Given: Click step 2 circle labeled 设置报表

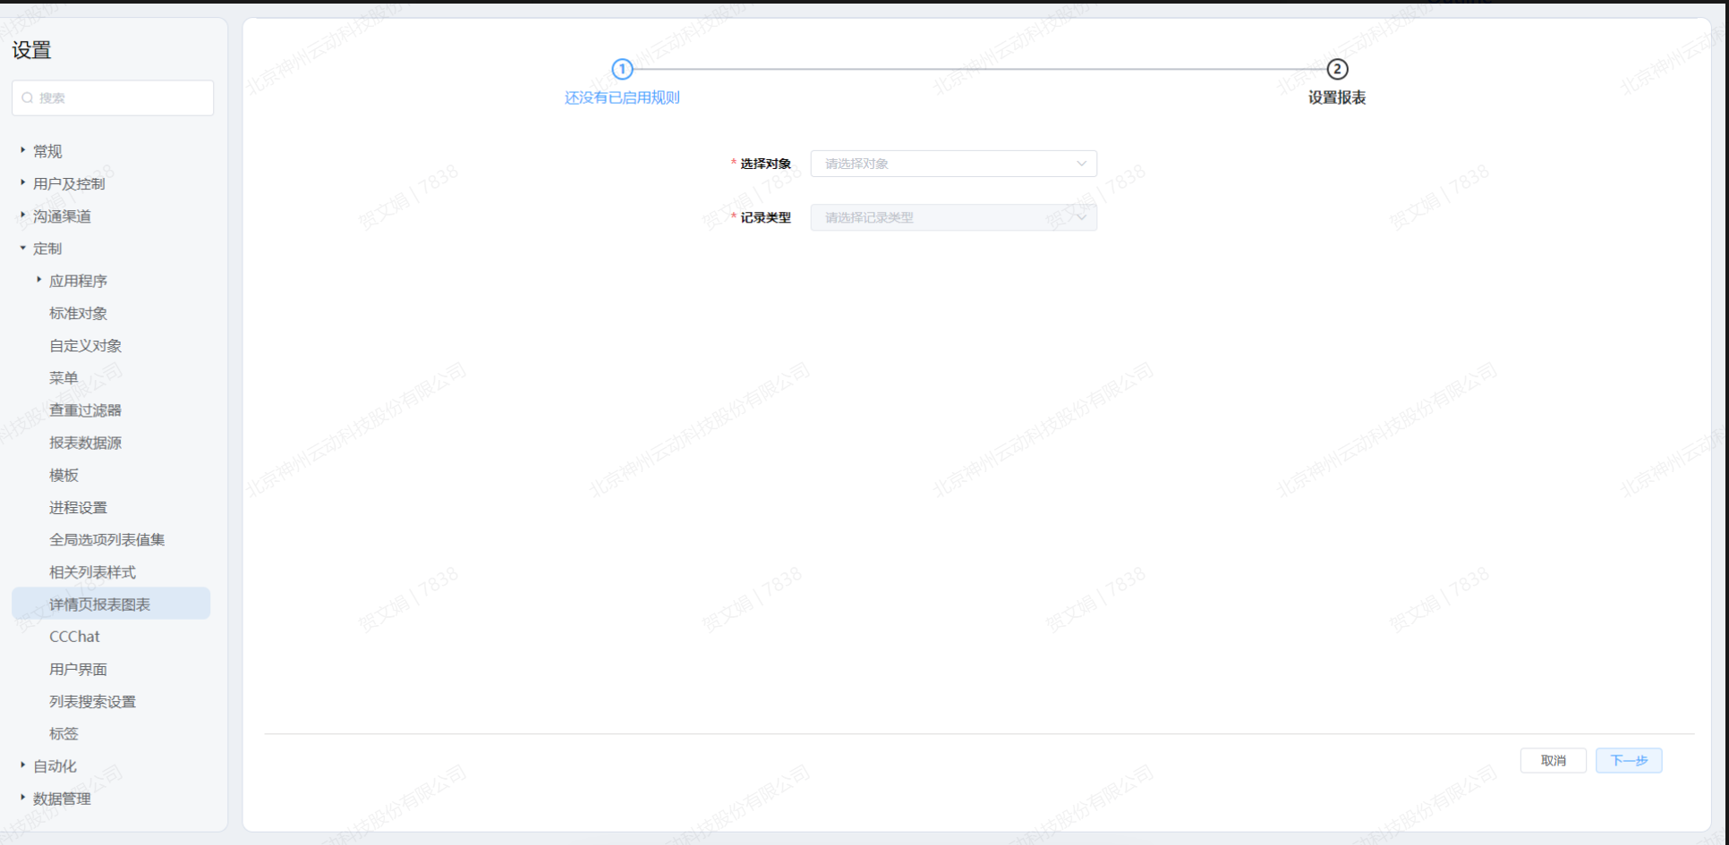Looking at the screenshot, I should (1336, 69).
